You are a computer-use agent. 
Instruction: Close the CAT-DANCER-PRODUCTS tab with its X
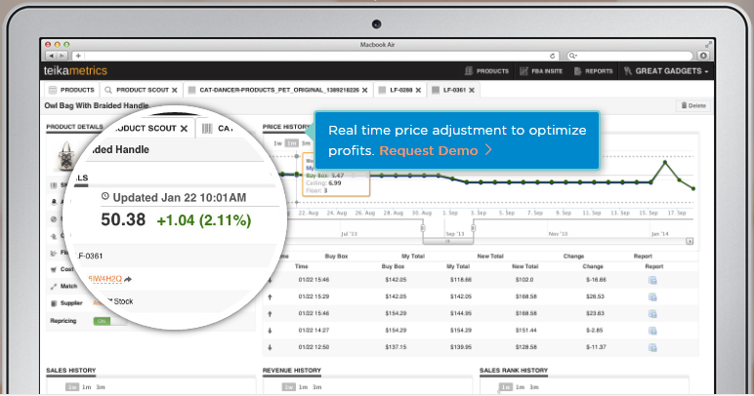364,90
